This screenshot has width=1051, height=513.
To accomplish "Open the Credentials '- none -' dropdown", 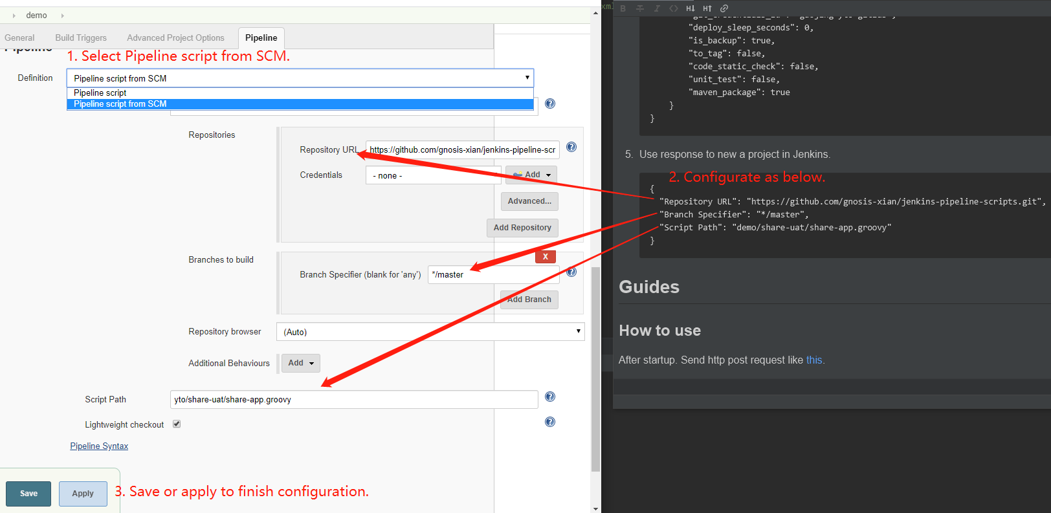I will coord(433,175).
